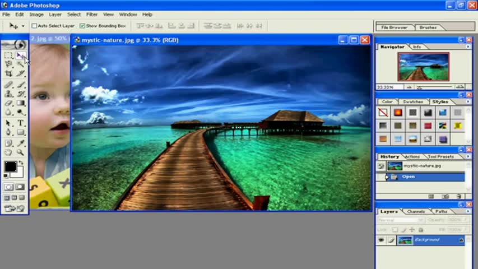Click the Navigator zoom percentage field
478x269 pixels.
click(x=389, y=87)
